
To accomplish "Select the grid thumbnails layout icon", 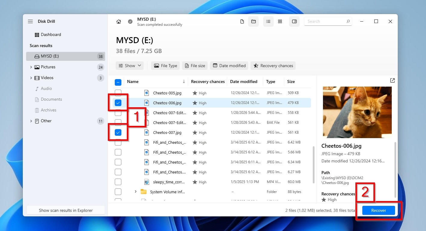I will point(280,22).
